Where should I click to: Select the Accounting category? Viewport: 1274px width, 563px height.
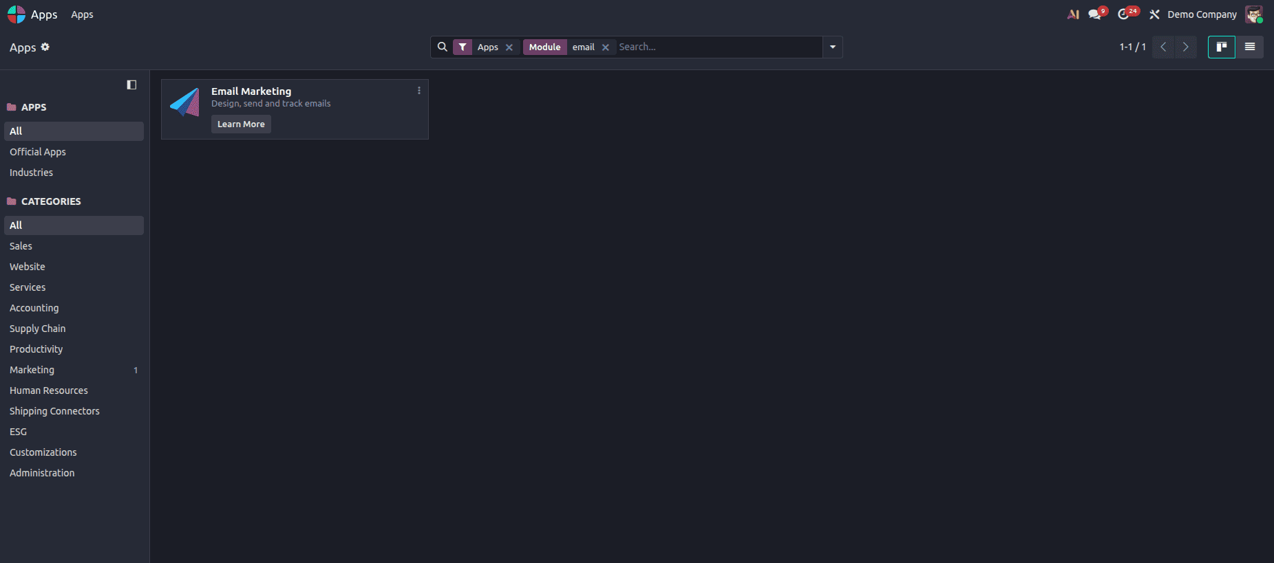74,308
